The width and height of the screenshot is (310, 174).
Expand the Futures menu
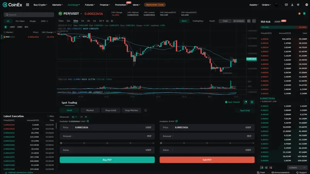click(90, 5)
